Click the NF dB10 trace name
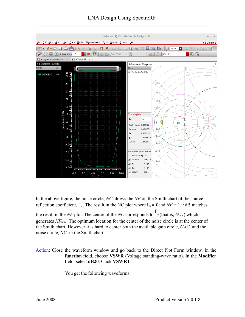245x317 pixels. [47, 74]
